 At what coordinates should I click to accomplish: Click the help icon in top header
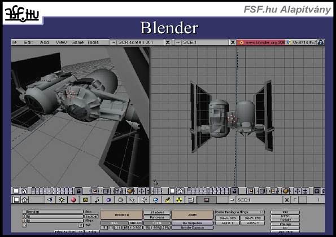(x=321, y=42)
